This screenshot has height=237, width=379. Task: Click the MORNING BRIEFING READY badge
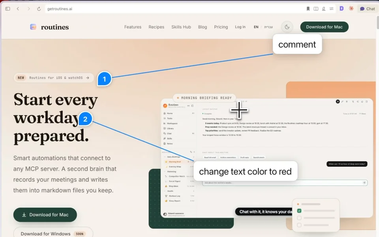point(204,98)
